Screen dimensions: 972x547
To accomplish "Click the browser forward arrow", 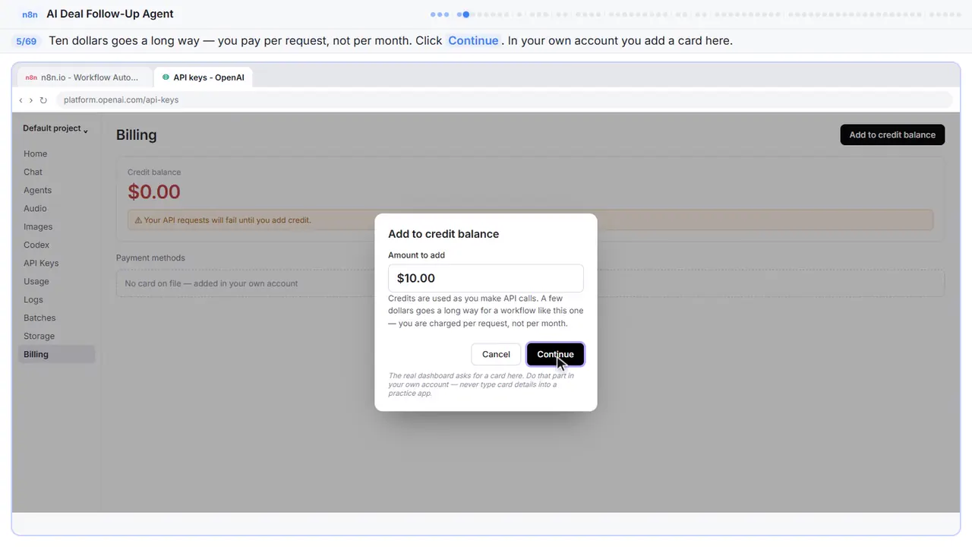I will [x=31, y=100].
